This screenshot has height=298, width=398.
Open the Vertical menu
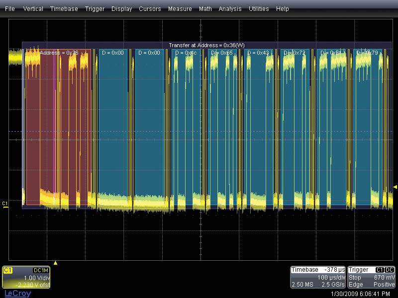click(33, 9)
